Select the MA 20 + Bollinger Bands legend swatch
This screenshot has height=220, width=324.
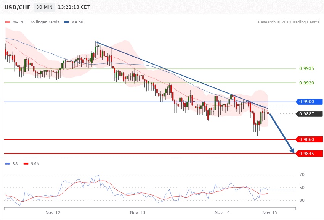[8, 22]
